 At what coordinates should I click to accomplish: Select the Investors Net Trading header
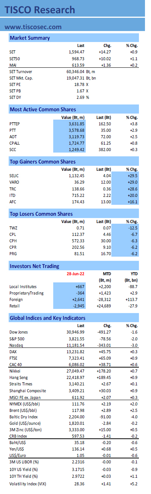(x=74, y=266)
